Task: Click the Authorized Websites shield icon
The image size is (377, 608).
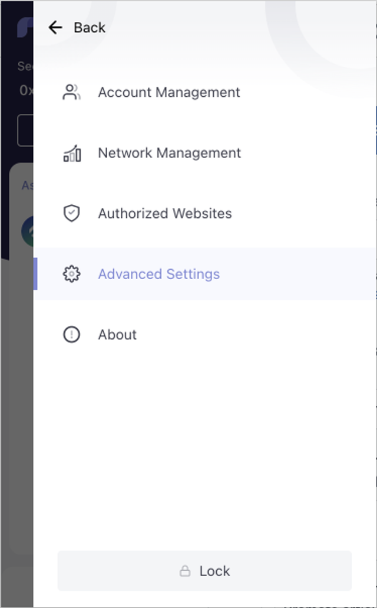Action: tap(71, 213)
